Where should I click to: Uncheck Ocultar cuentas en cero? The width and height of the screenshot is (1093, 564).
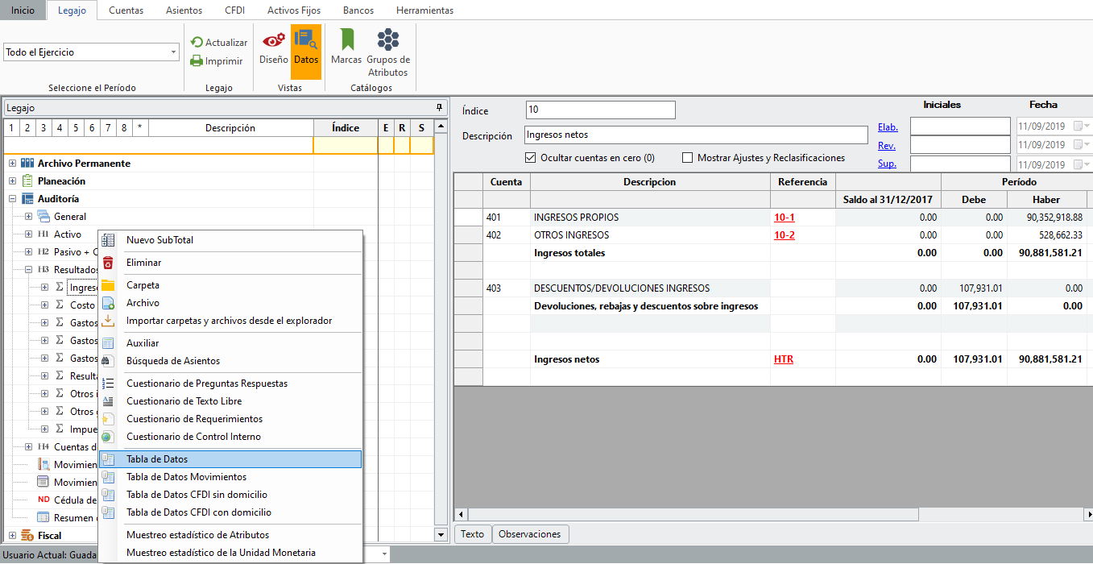click(531, 158)
